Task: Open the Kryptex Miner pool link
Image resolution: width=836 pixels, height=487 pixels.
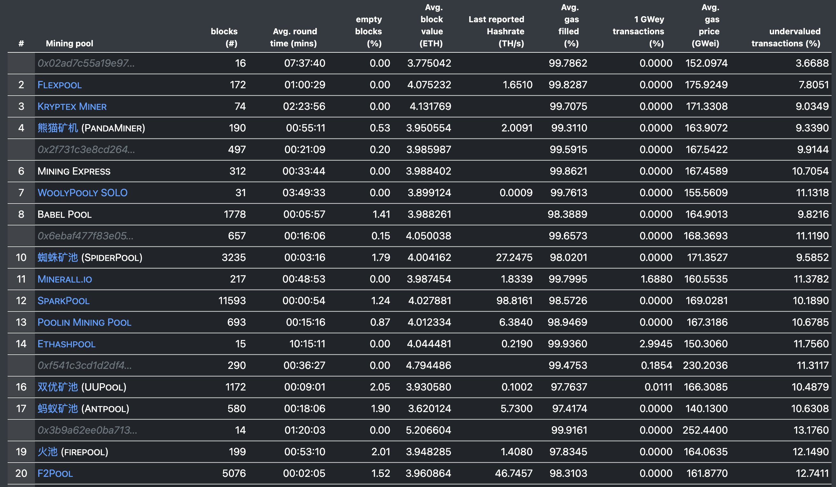Action: click(x=72, y=106)
